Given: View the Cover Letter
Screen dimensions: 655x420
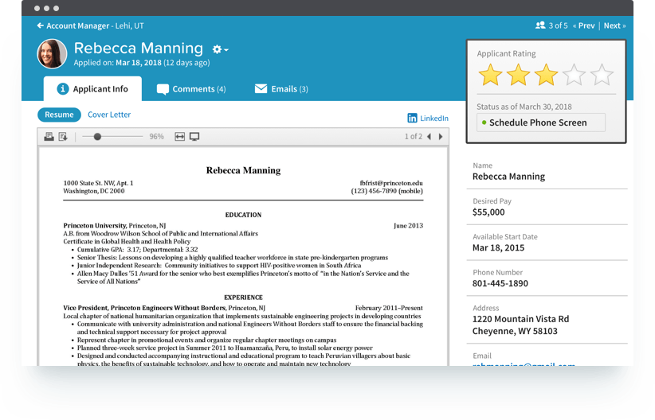Looking at the screenshot, I should coord(109,115).
